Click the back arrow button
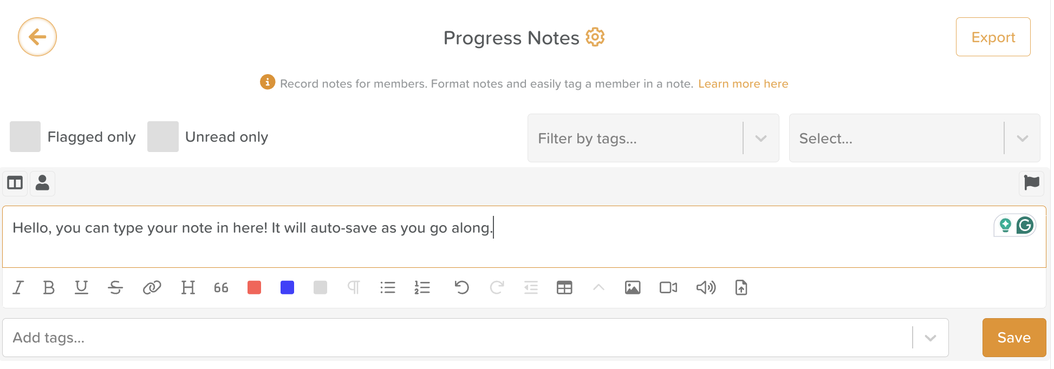The width and height of the screenshot is (1054, 369). pyautogui.click(x=37, y=37)
